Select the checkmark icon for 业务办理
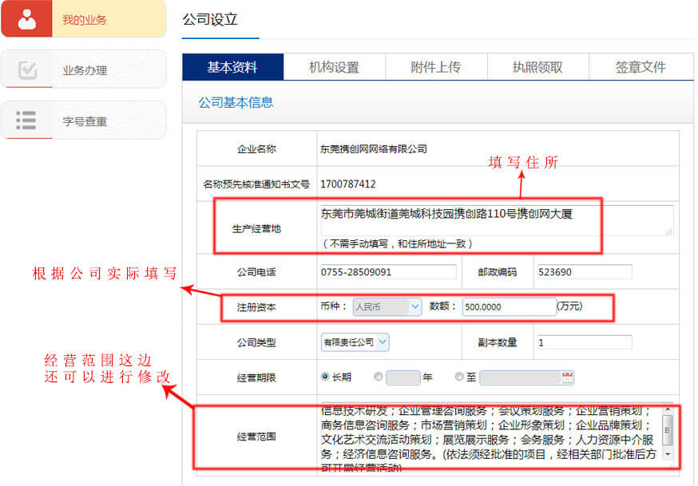698x486 pixels. point(26,69)
